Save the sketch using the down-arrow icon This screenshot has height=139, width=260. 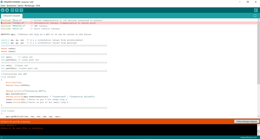pyautogui.click(x=21, y=10)
